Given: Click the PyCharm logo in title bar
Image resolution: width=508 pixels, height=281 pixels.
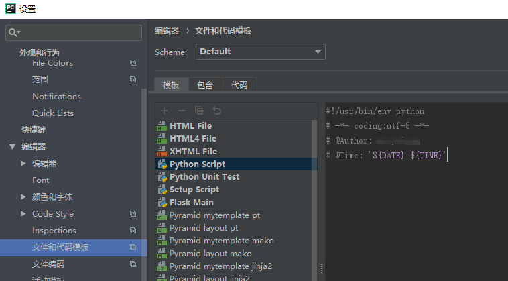Looking at the screenshot, I should click(11, 9).
